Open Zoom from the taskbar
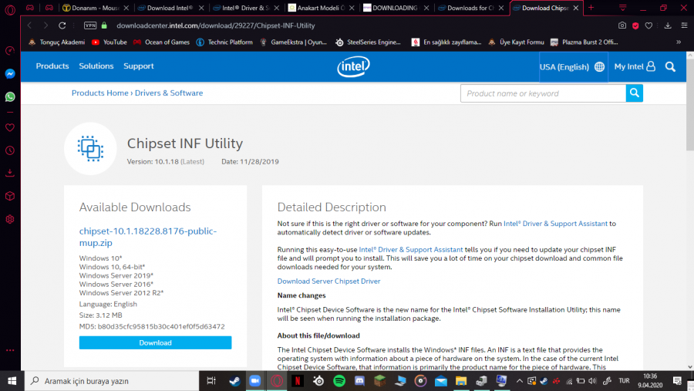 point(255,381)
